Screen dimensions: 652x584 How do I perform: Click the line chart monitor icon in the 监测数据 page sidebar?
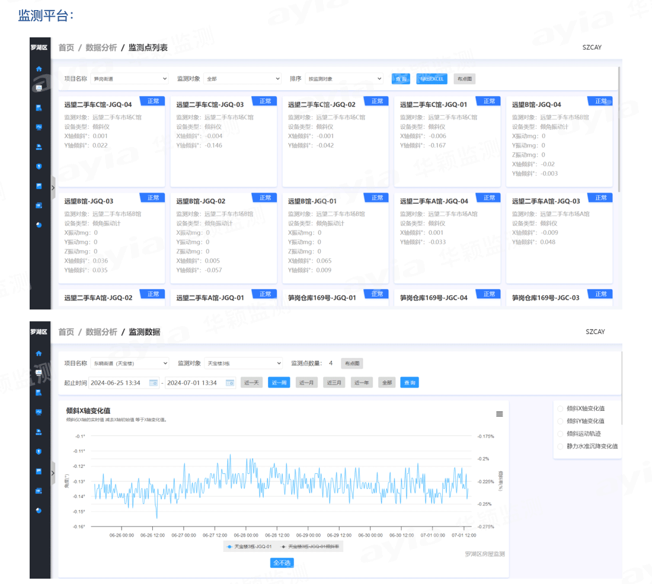point(39,411)
